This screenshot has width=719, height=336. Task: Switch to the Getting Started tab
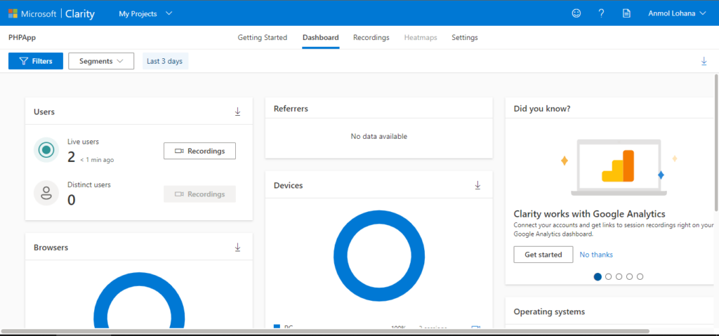[263, 38]
